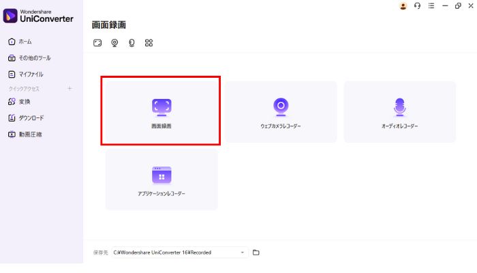Choose the audio recorder microphone toolbar icon
Image resolution: width=477 pixels, height=273 pixels.
(132, 43)
